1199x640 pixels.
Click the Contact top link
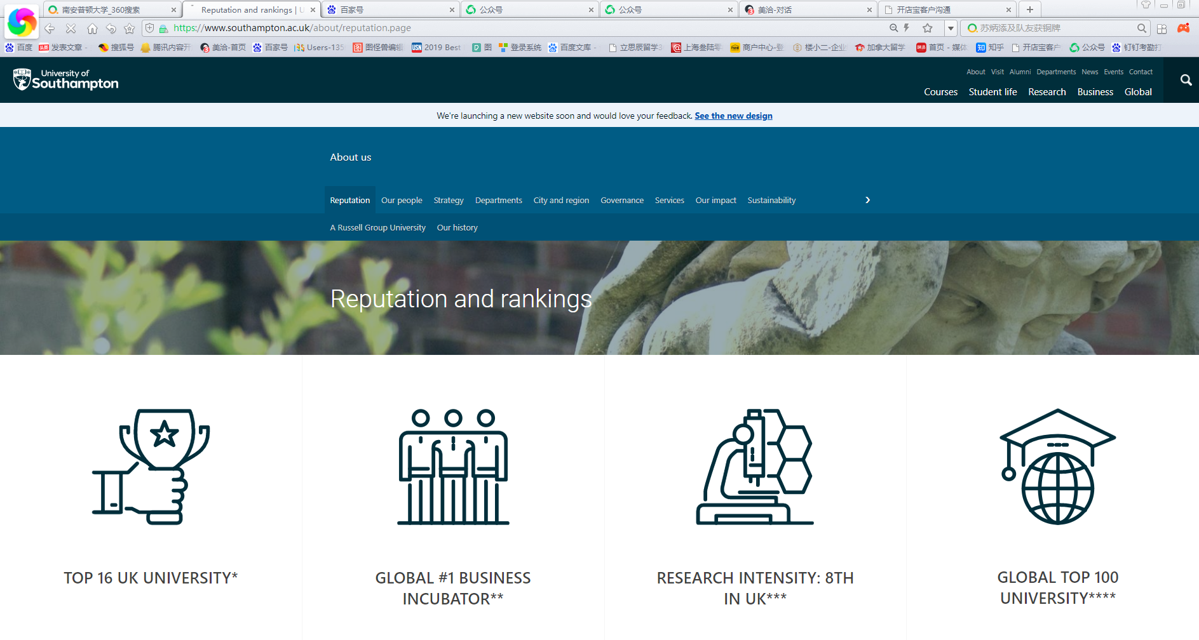[x=1141, y=72]
